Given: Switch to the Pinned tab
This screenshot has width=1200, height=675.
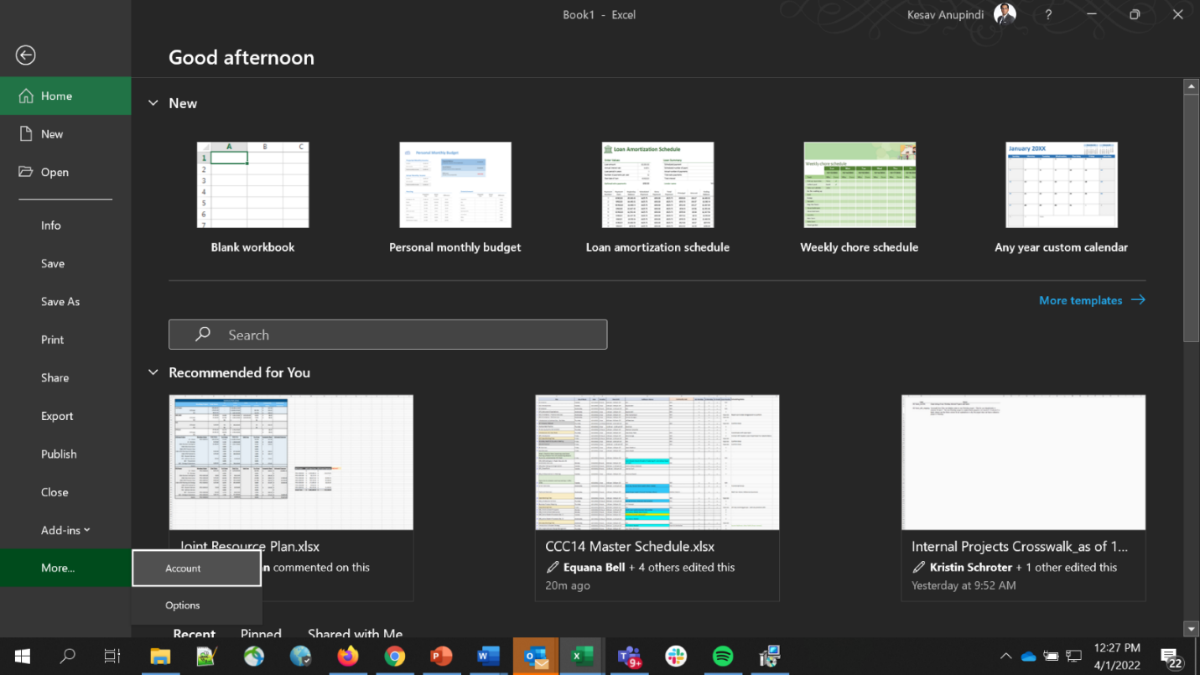Looking at the screenshot, I should [x=261, y=634].
